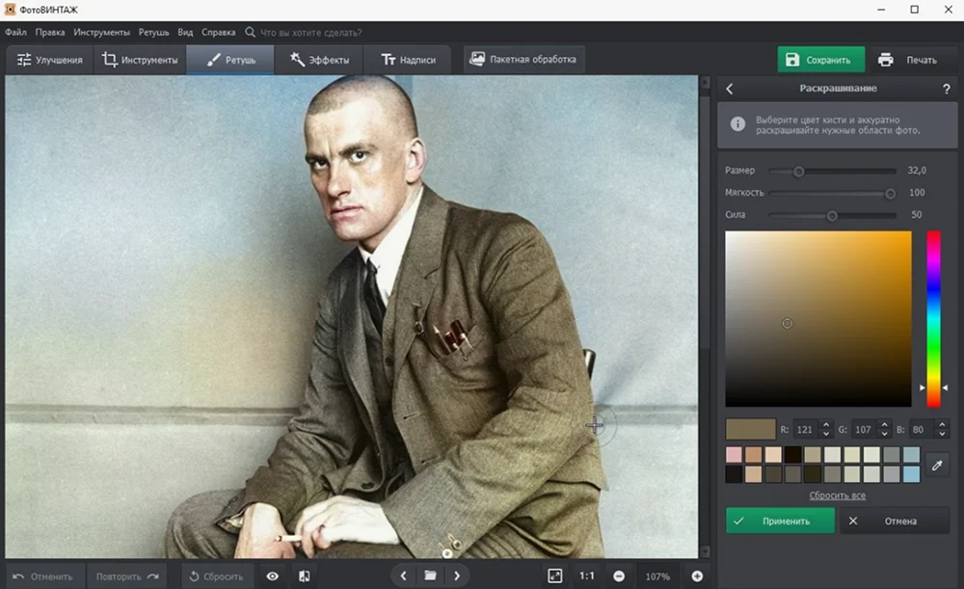Open the folder icon in bottom bar
This screenshot has height=589, width=964.
coord(430,576)
